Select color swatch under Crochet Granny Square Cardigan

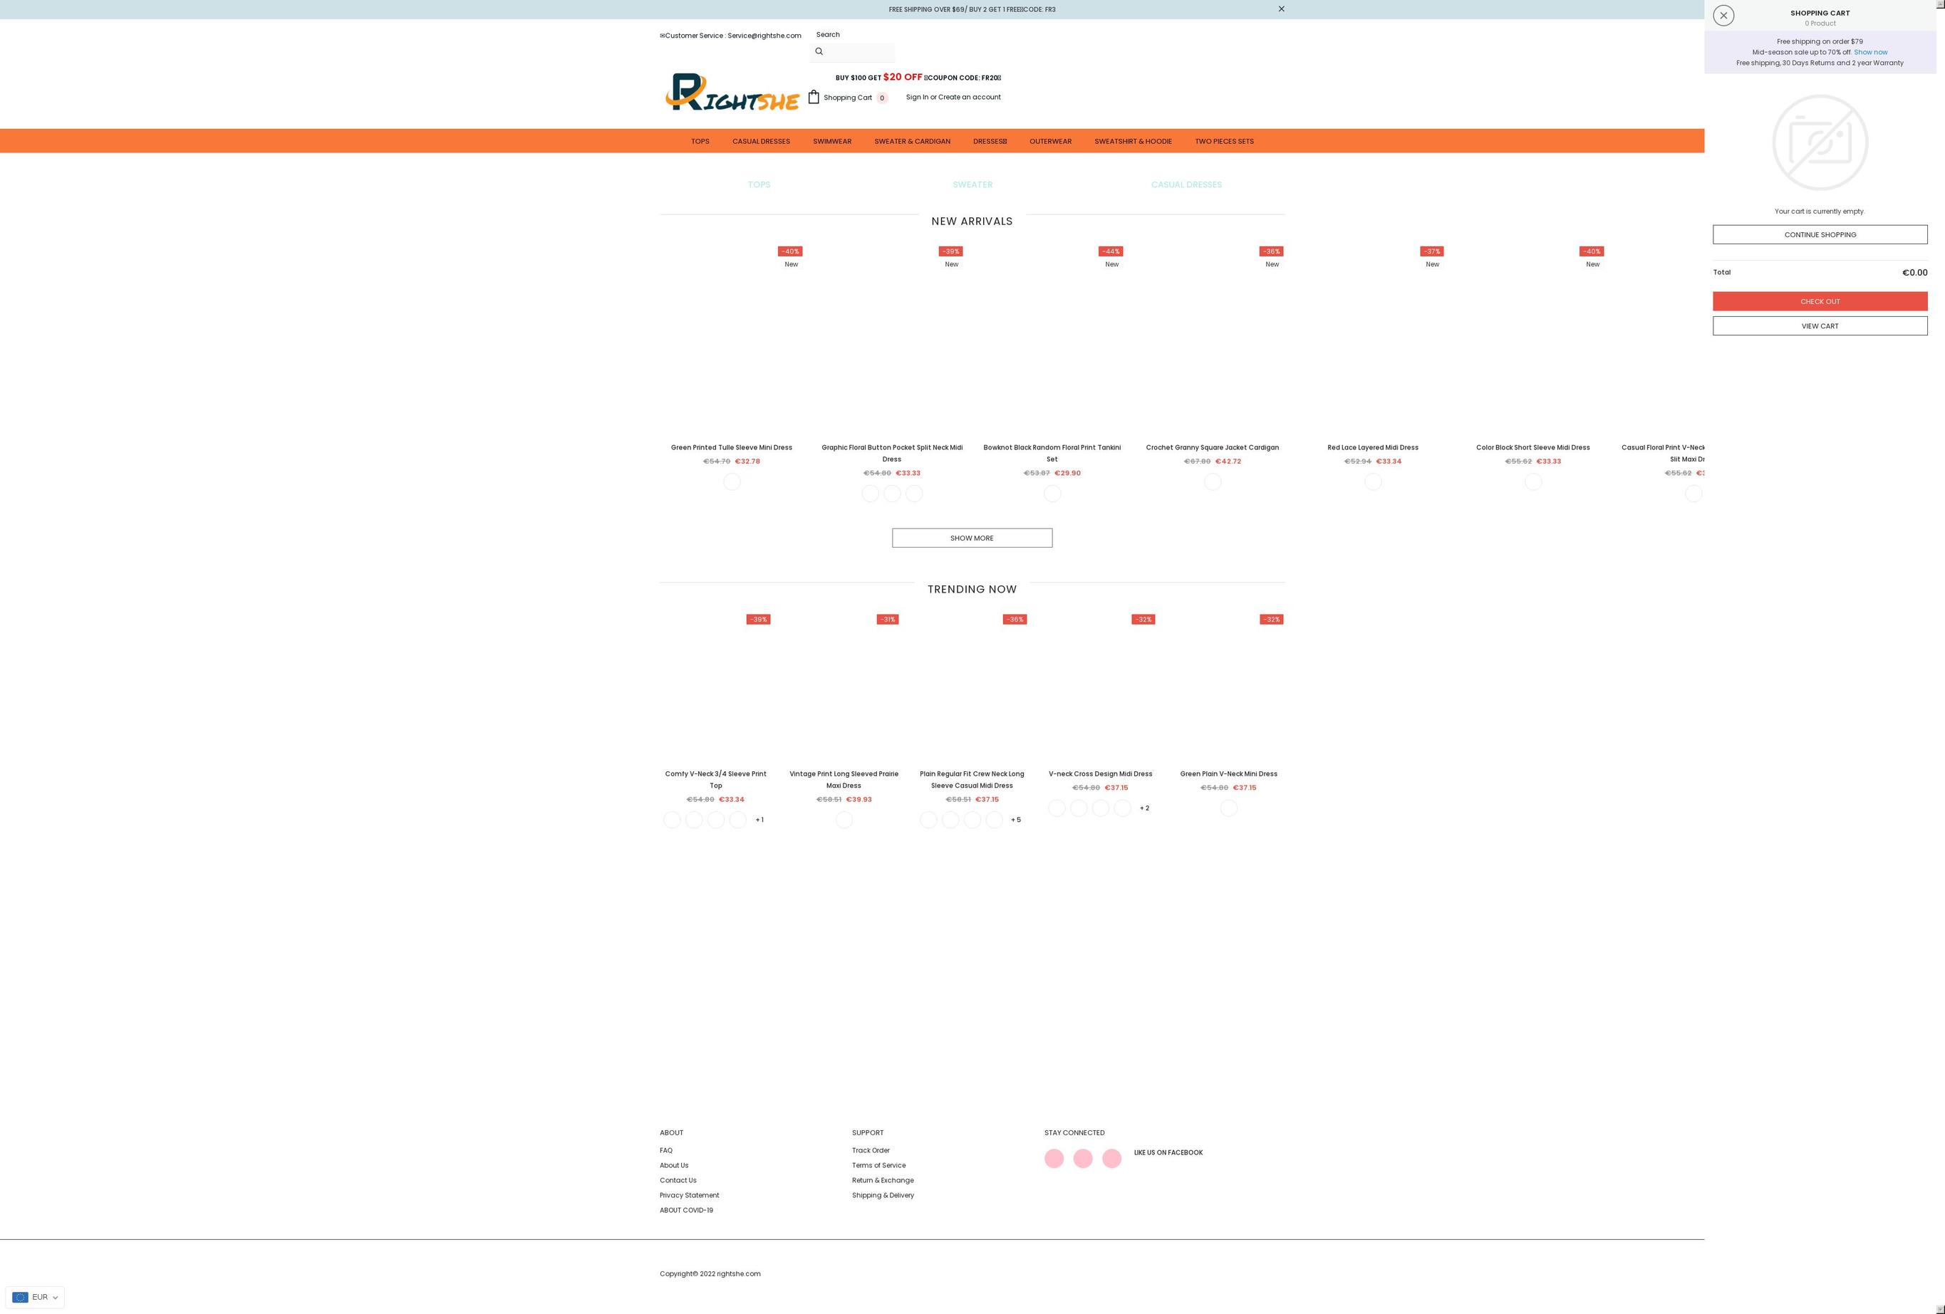point(1212,481)
